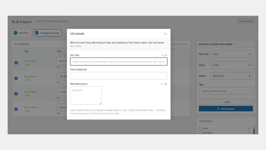This screenshot has width=266, height=150.
Task: Select the Settings & review step
Action: pyautogui.click(x=48, y=33)
